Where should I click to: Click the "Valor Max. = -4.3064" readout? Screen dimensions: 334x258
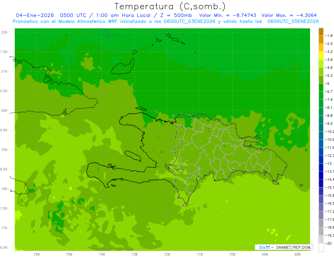289,15
